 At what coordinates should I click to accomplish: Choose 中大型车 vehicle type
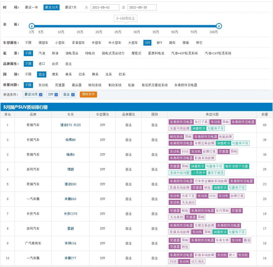(x=115, y=43)
